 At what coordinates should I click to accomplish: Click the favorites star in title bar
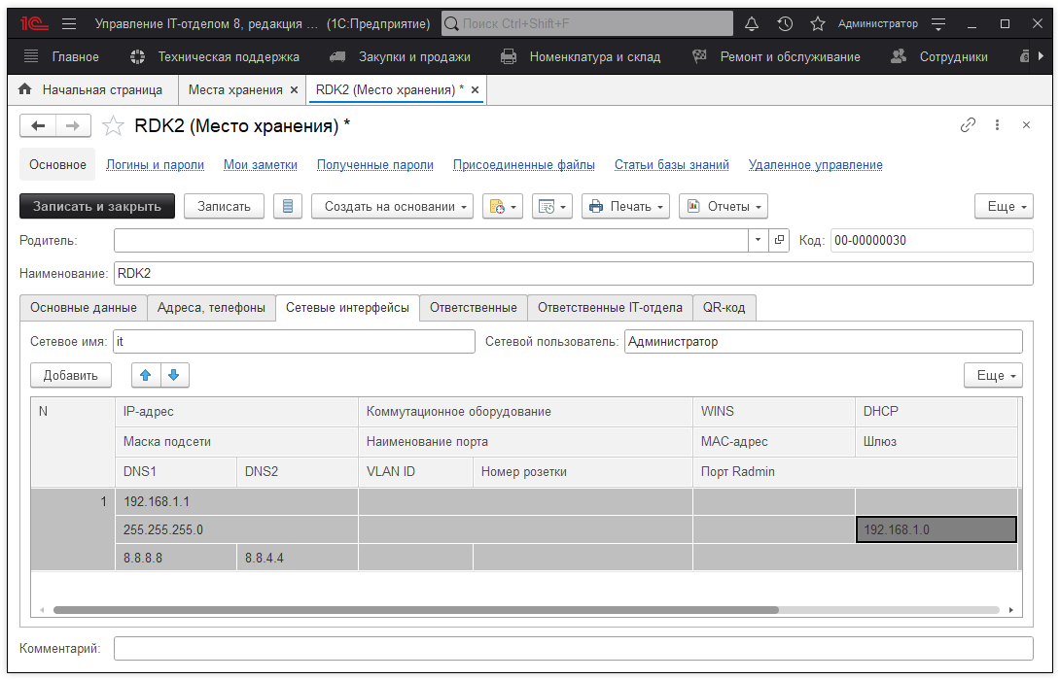click(x=818, y=23)
